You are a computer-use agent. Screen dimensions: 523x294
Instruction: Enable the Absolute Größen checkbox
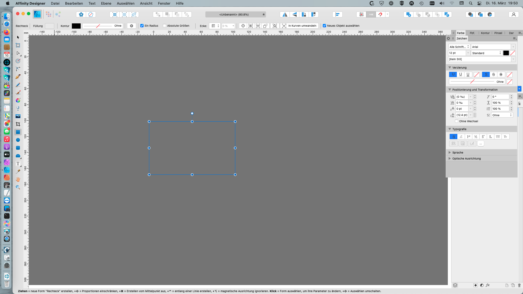point(165,26)
